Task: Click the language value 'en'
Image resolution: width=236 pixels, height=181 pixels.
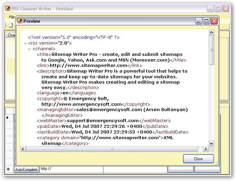Action: (x=66, y=93)
